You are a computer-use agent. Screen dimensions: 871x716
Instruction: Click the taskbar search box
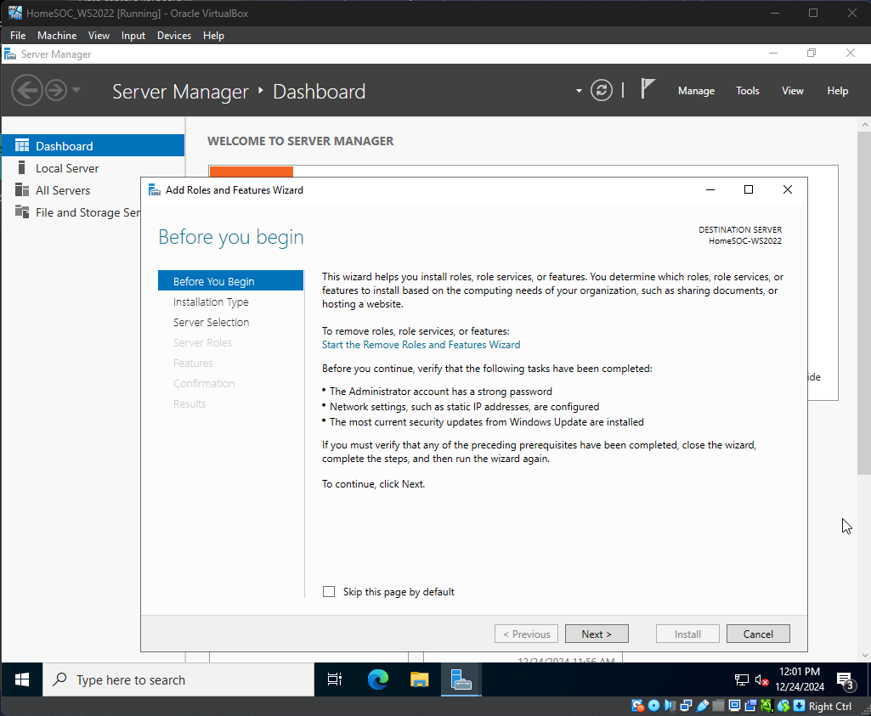[x=178, y=679]
